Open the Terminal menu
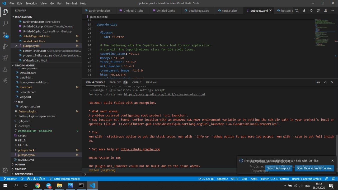This screenshot has height=190, width=338. 71,3
